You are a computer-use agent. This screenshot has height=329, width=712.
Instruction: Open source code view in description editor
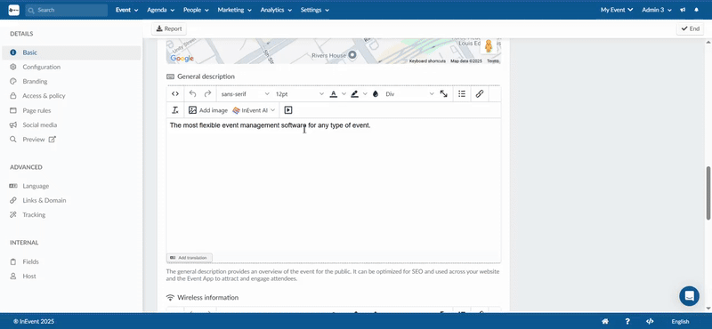click(174, 94)
